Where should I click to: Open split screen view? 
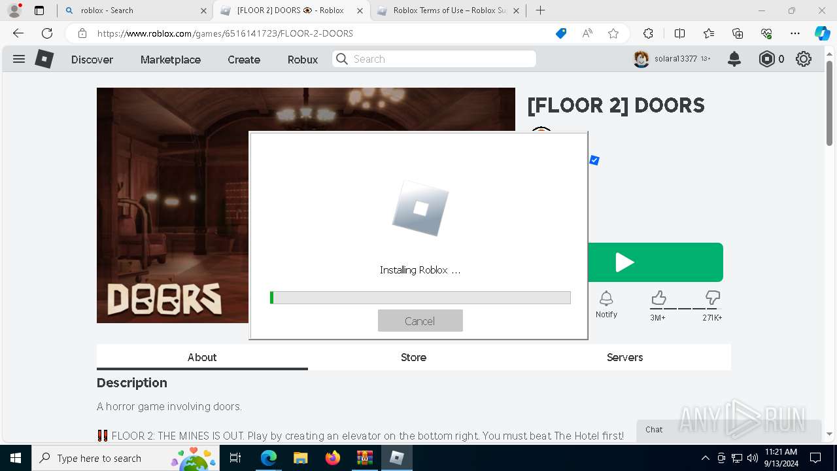tap(679, 33)
